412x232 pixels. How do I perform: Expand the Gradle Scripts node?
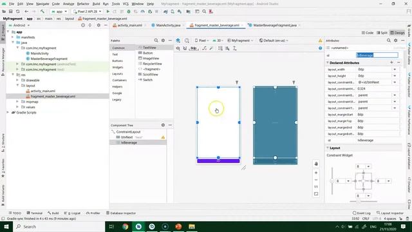[8, 112]
